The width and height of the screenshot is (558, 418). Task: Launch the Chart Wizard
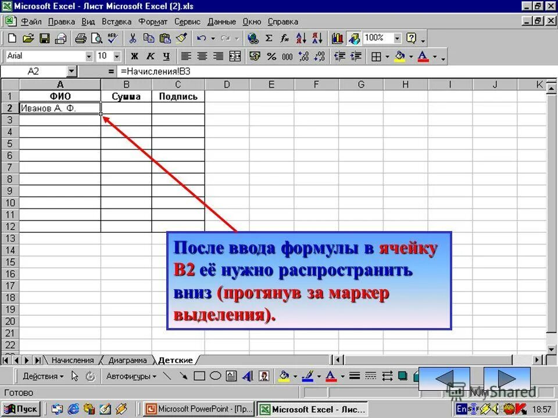click(x=338, y=38)
